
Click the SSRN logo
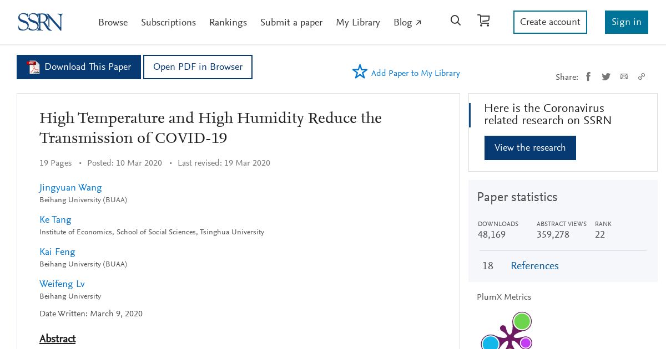40,22
